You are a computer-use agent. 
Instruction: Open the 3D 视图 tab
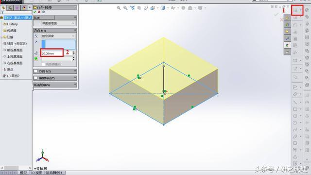36,173
